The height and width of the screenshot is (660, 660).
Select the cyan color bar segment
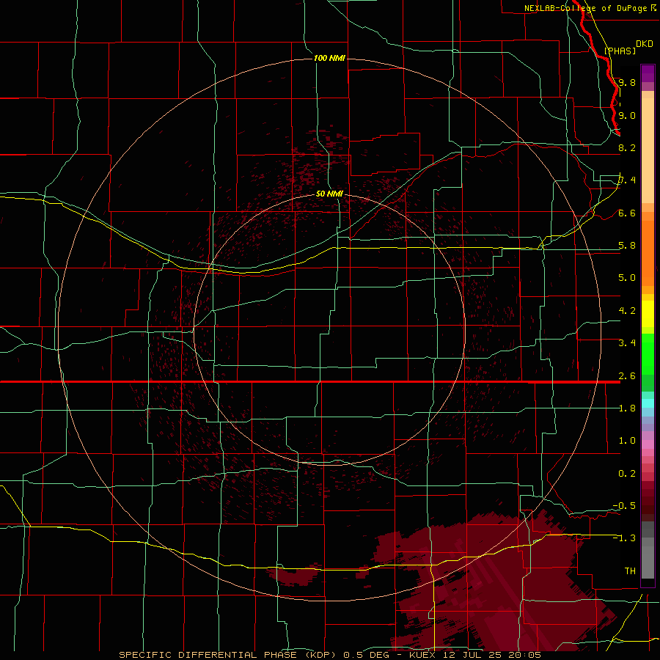[648, 403]
